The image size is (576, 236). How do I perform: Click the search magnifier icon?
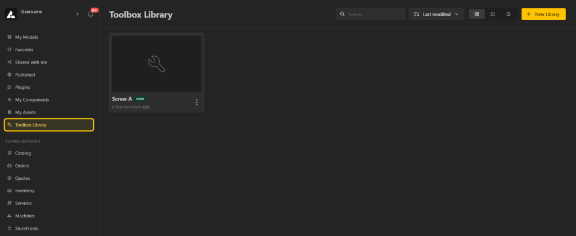coord(343,14)
